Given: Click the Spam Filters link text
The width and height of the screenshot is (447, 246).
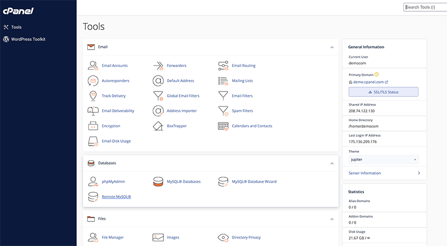Looking at the screenshot, I should click(x=242, y=111).
